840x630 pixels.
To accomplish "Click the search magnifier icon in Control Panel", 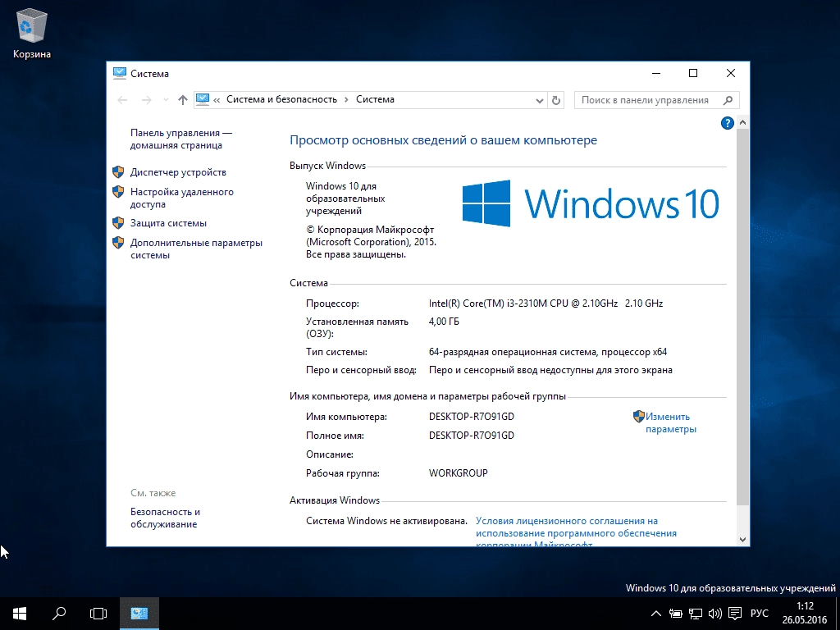I will (x=728, y=100).
